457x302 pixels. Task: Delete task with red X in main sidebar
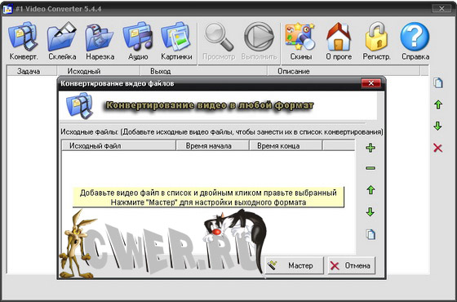click(x=437, y=148)
